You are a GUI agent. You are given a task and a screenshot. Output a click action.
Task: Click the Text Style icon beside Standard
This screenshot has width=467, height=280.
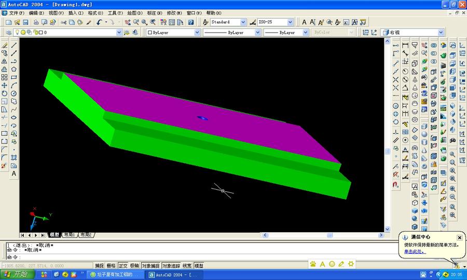pos(205,22)
